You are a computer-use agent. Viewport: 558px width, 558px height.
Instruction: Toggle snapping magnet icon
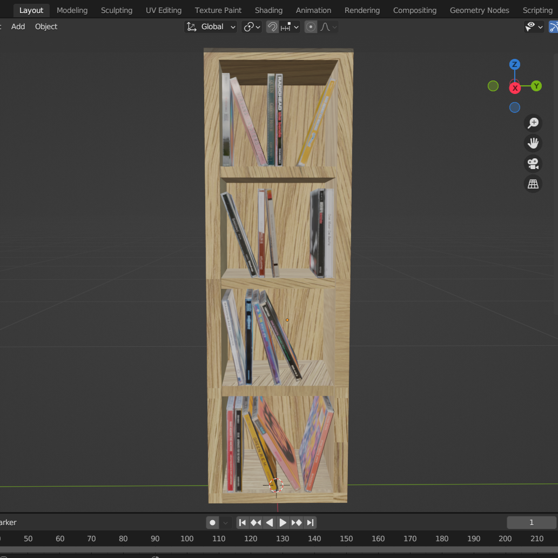(x=272, y=26)
